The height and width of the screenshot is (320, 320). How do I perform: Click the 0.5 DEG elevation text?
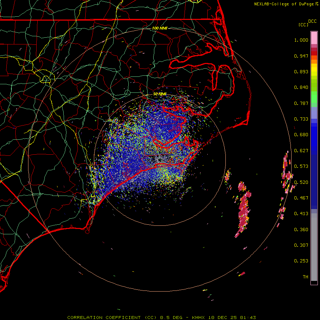click(x=171, y=318)
